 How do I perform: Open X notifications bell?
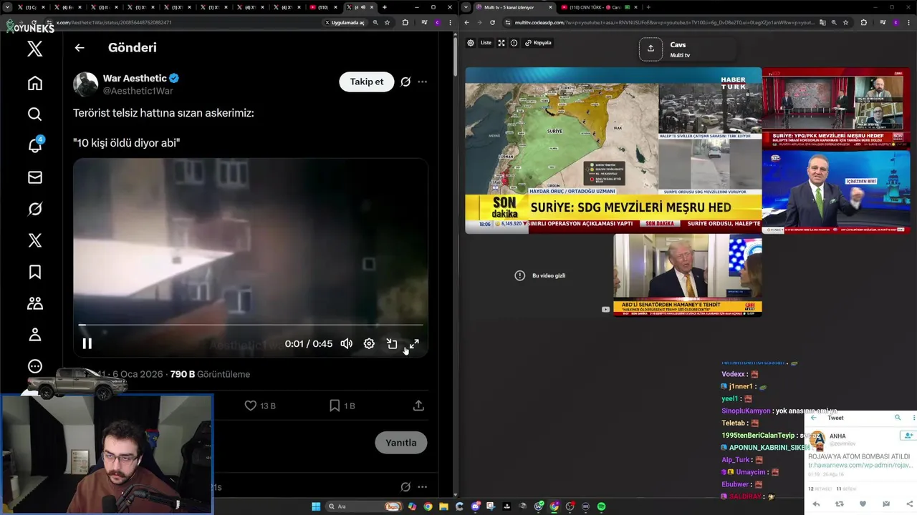coord(35,145)
